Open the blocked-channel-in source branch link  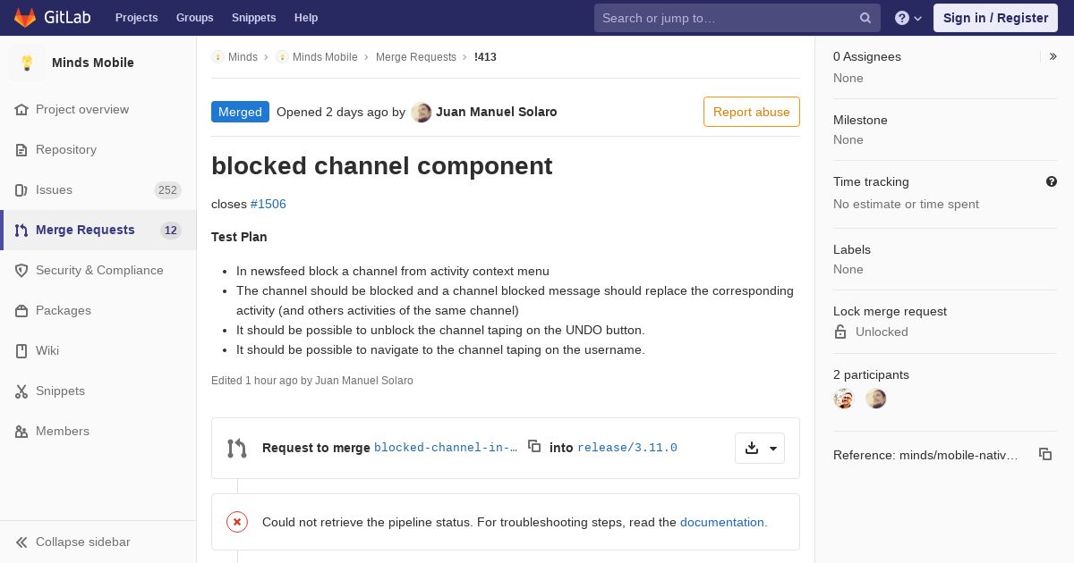pos(446,448)
